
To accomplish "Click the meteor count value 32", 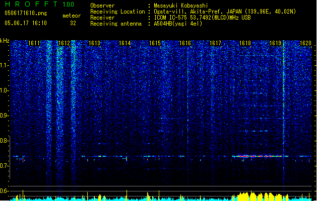I will pyautogui.click(x=73, y=23).
